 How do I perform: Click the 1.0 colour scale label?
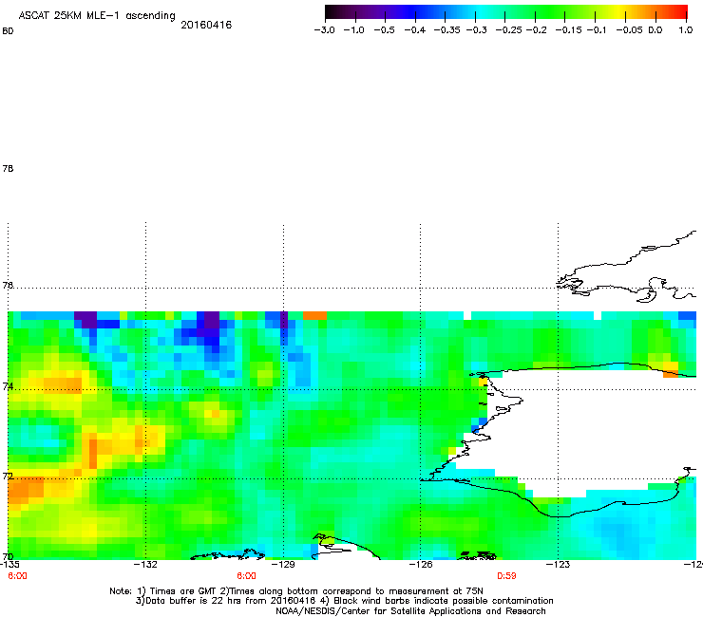click(x=686, y=30)
